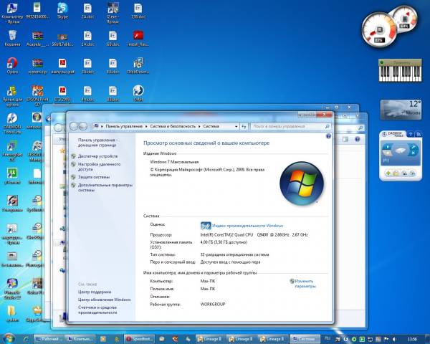Screen dimensions: 430x344
Task: Switch to the first Lineage II taskbar button
Action: point(210,339)
